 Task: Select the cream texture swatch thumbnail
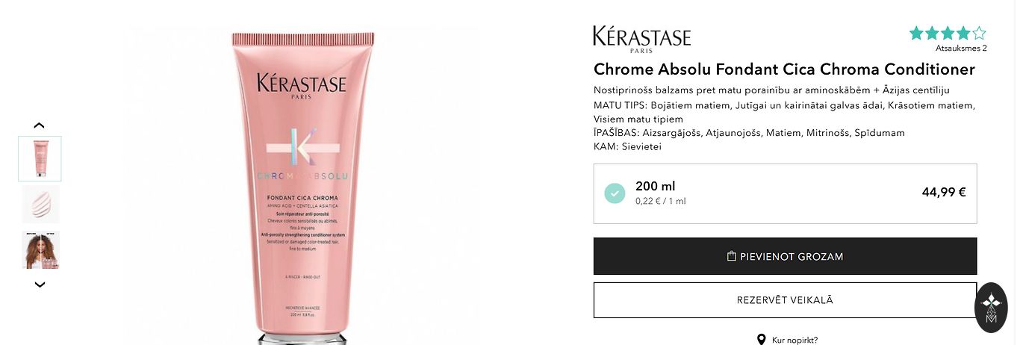click(x=40, y=204)
